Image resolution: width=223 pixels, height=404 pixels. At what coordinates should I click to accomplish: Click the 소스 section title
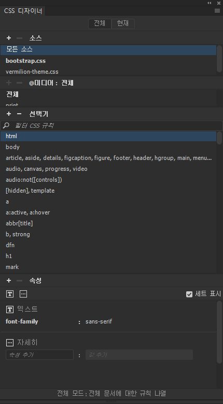[35, 38]
